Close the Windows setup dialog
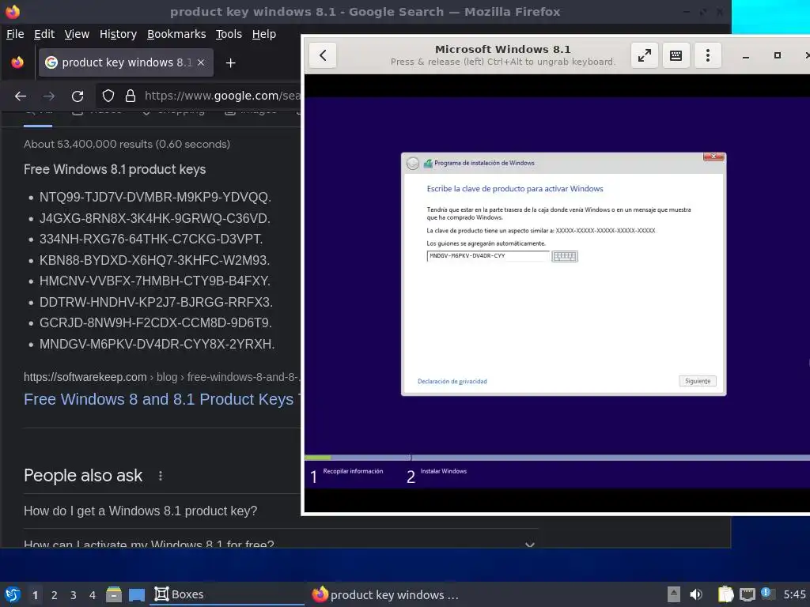The image size is (810, 607). click(713, 156)
